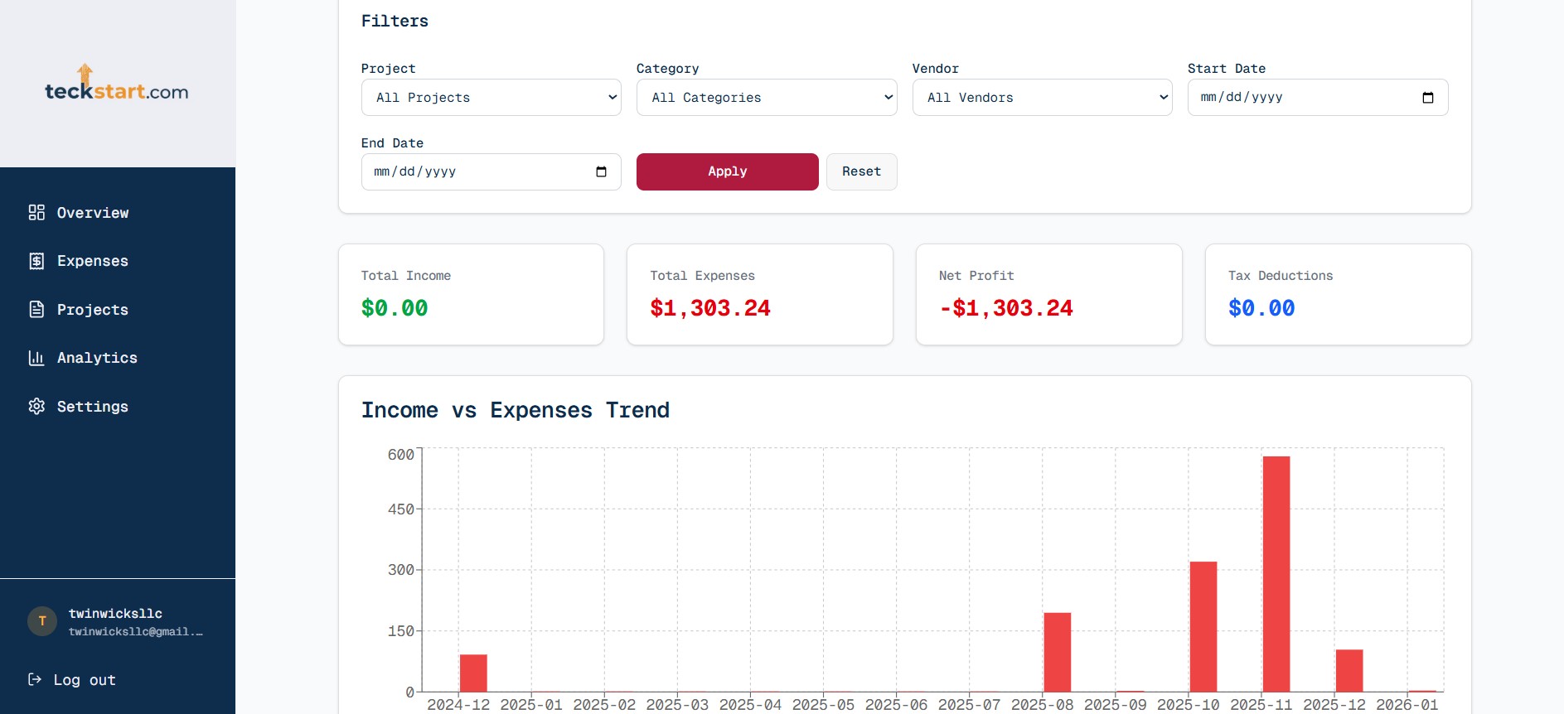The height and width of the screenshot is (714, 1564).
Task: Select the Total Expenses summary card
Action: pos(759,294)
